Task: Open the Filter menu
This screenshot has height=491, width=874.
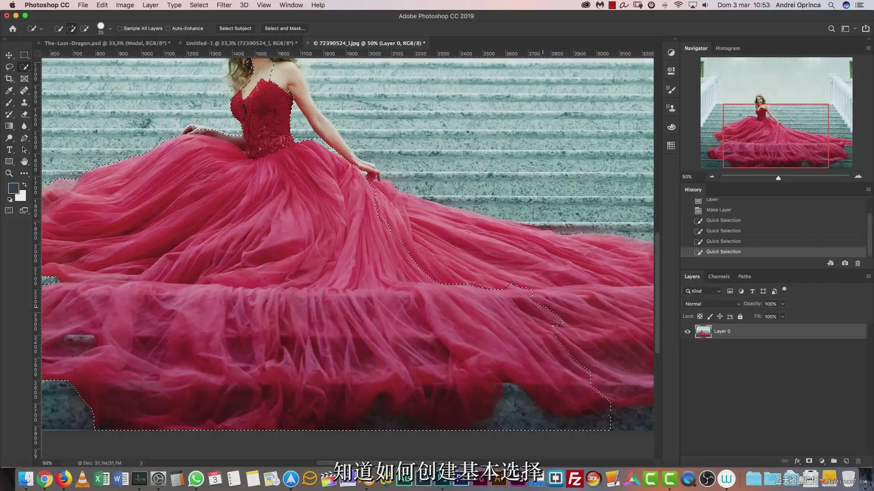Action: (x=224, y=5)
